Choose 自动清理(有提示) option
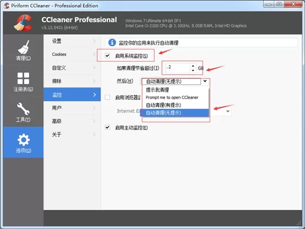 click(175, 105)
